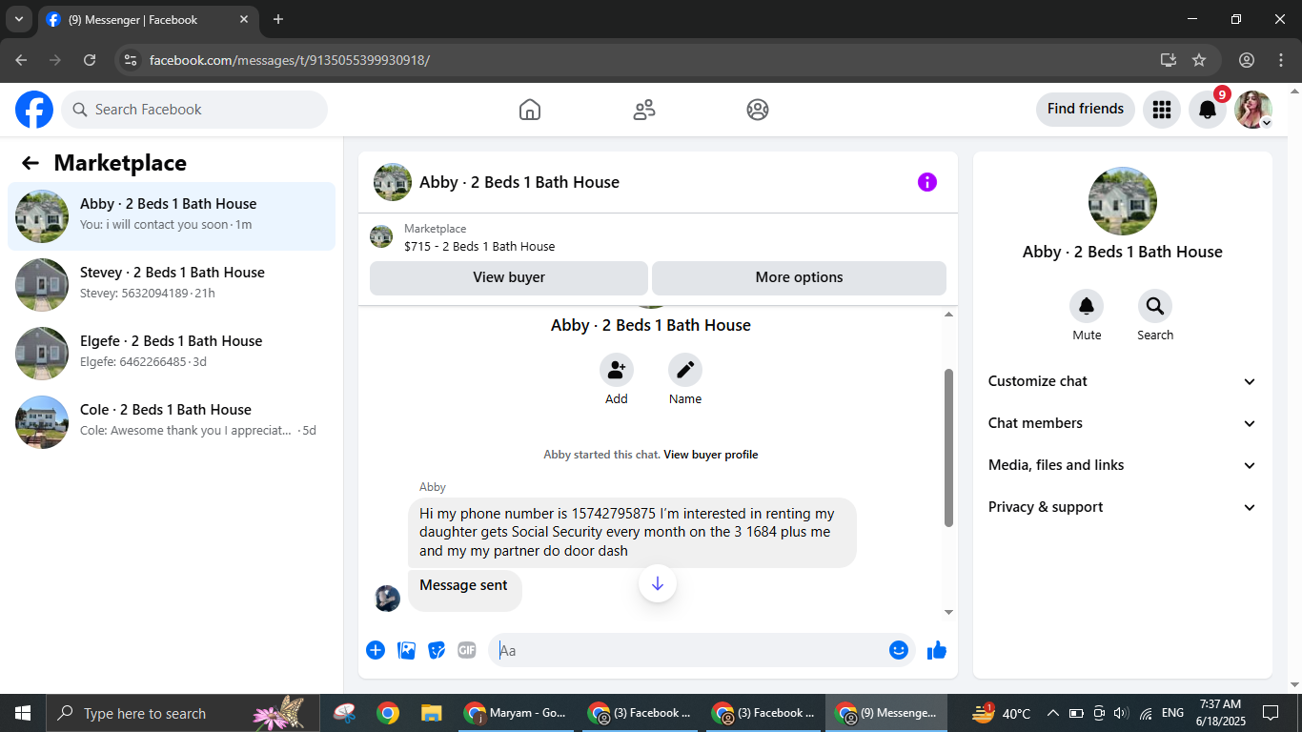Open a new Chrome tab
The width and height of the screenshot is (1302, 732).
[x=278, y=19]
